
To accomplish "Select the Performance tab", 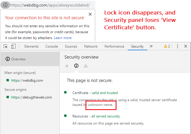I will coord(114,46).
